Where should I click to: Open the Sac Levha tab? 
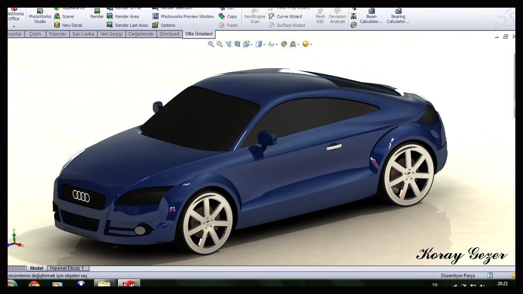click(x=83, y=34)
